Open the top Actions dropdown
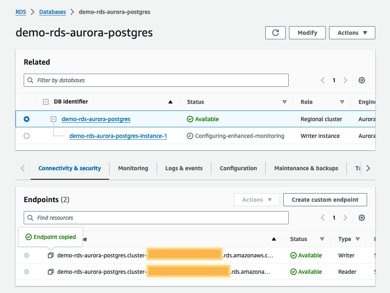 tap(352, 33)
